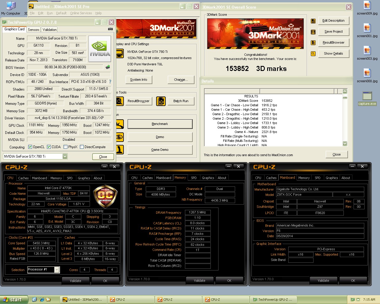Open screen001.jpg desktop icon
Image resolution: width=380 pixels, height=304 pixels.
tap(367, 31)
